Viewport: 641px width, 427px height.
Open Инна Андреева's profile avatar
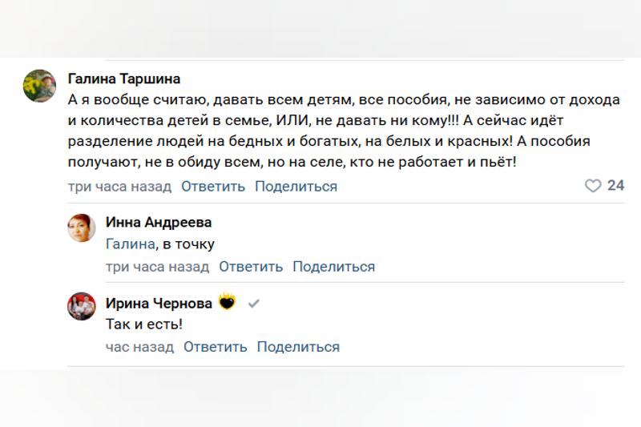(x=82, y=228)
